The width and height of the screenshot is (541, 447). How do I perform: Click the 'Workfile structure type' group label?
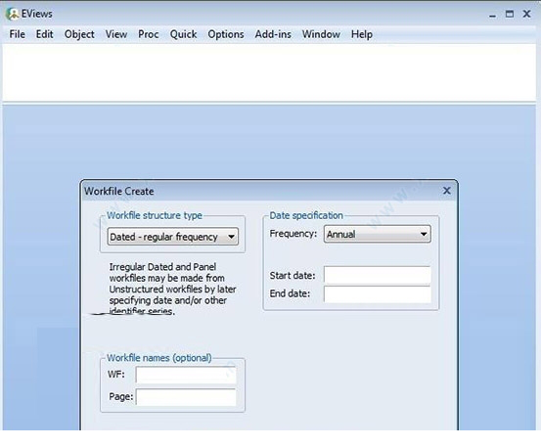click(x=155, y=215)
